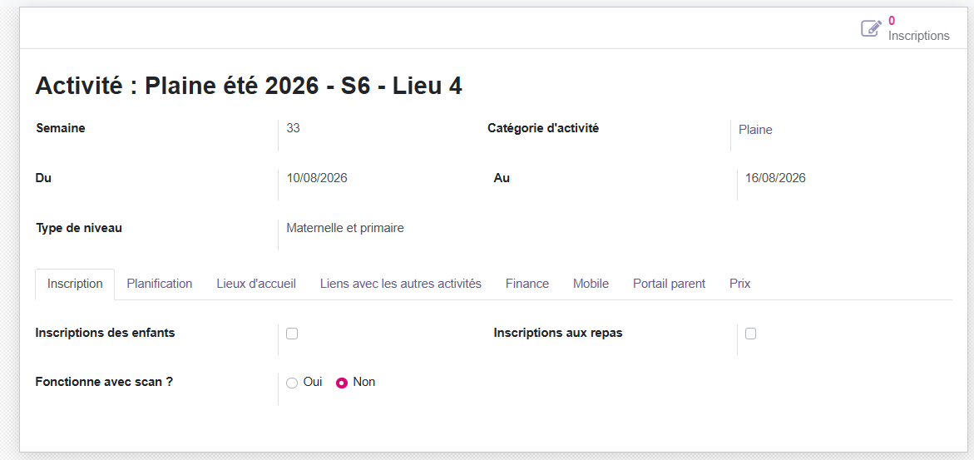The width and height of the screenshot is (974, 460).
Task: Switch to the Planification tab
Action: point(160,284)
